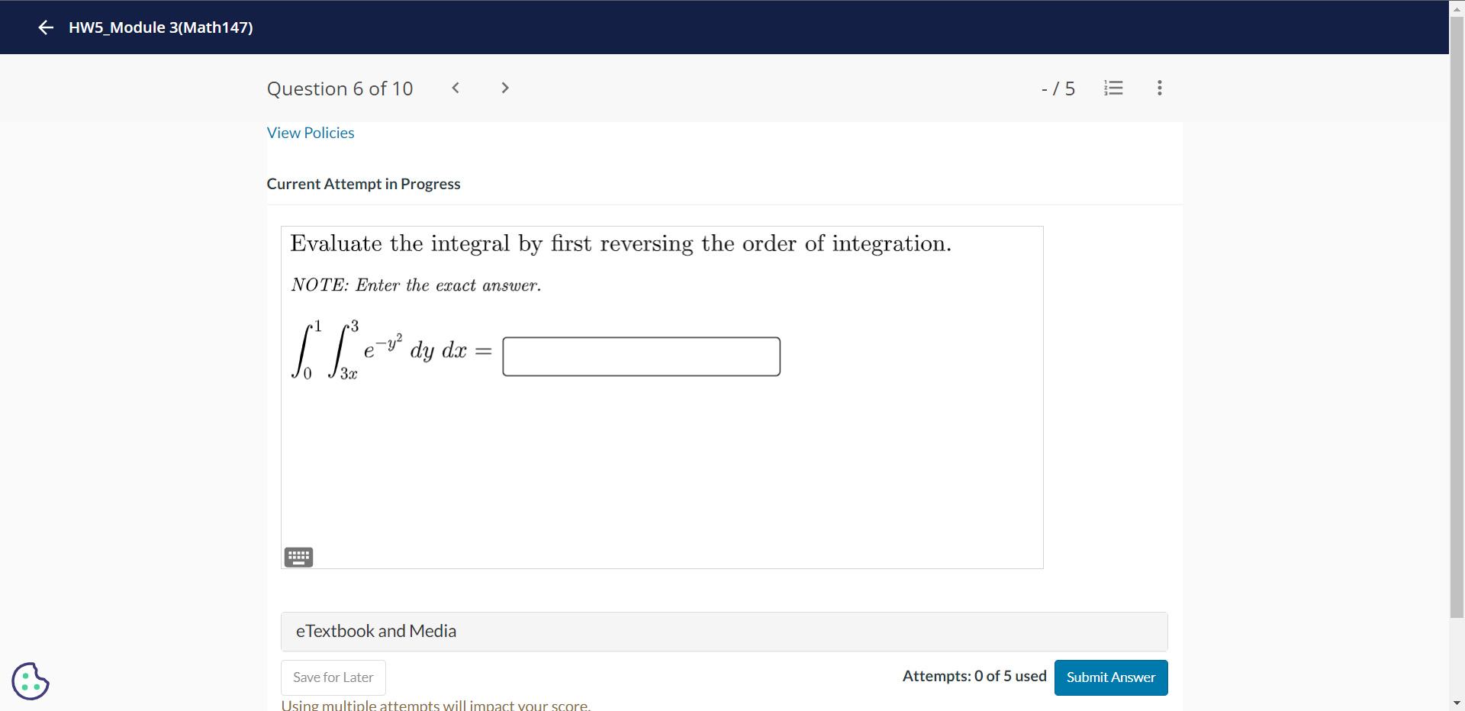Collapse the question navigator panel
This screenshot has height=711, width=1465.
click(x=1113, y=88)
